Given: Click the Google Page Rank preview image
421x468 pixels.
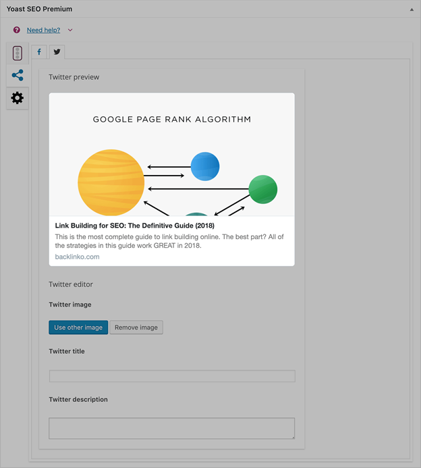Looking at the screenshot, I should [171, 155].
